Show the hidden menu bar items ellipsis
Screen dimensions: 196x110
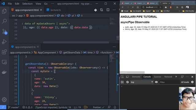(x=53, y=4)
